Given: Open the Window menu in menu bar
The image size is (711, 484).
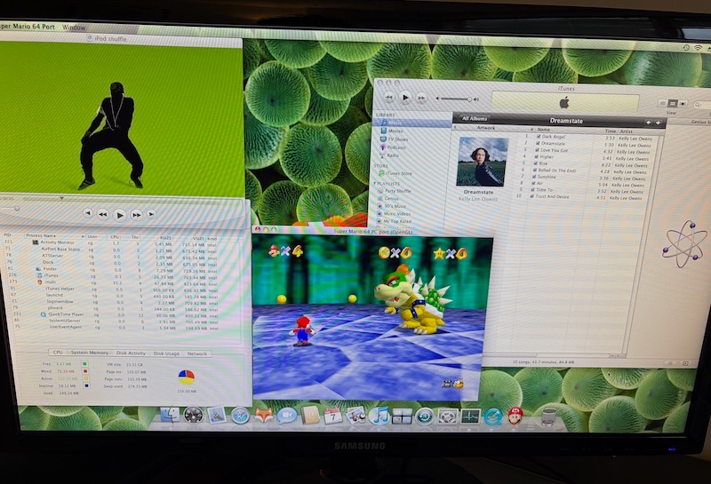Looking at the screenshot, I should tap(74, 28).
